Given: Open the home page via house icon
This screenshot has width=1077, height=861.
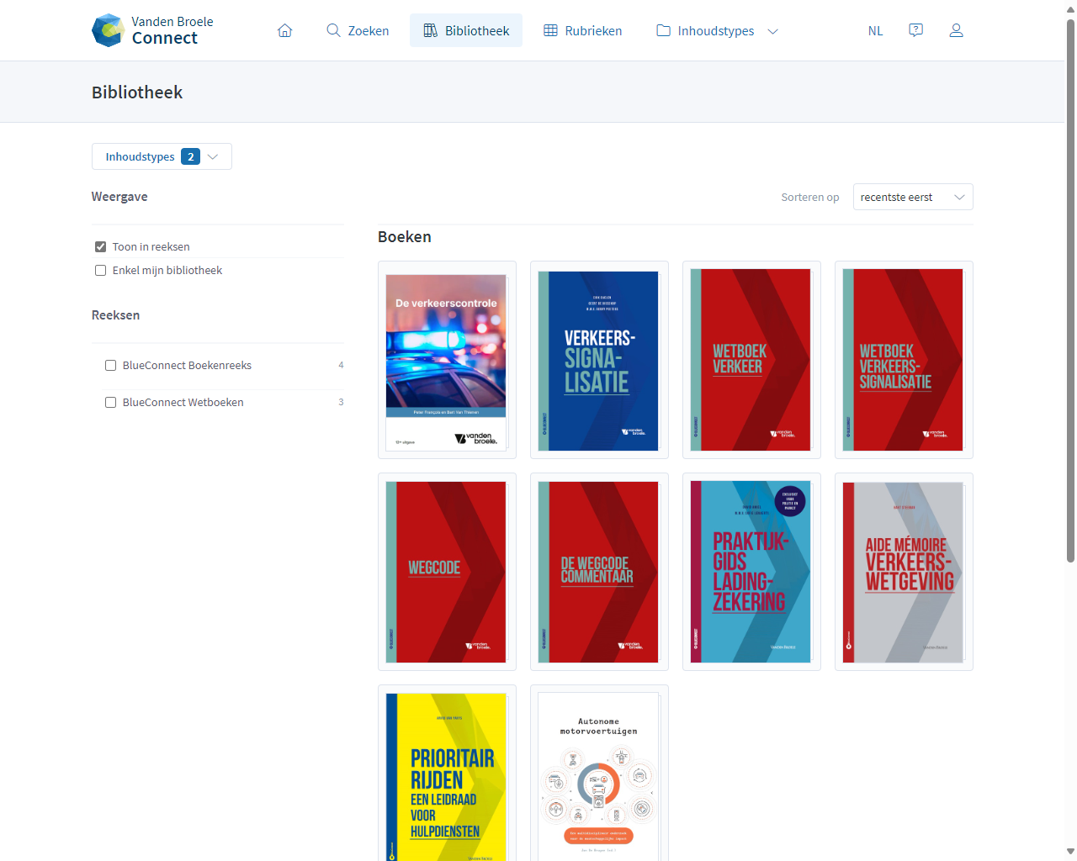Looking at the screenshot, I should point(285,30).
